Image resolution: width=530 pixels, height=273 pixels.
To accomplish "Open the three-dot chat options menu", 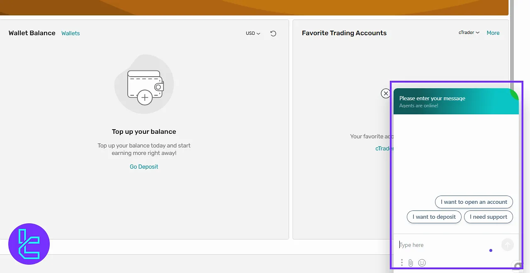I will click(x=401, y=263).
